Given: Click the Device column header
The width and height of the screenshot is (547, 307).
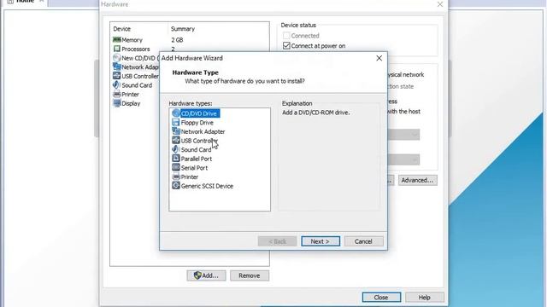Looking at the screenshot, I should pos(121,29).
